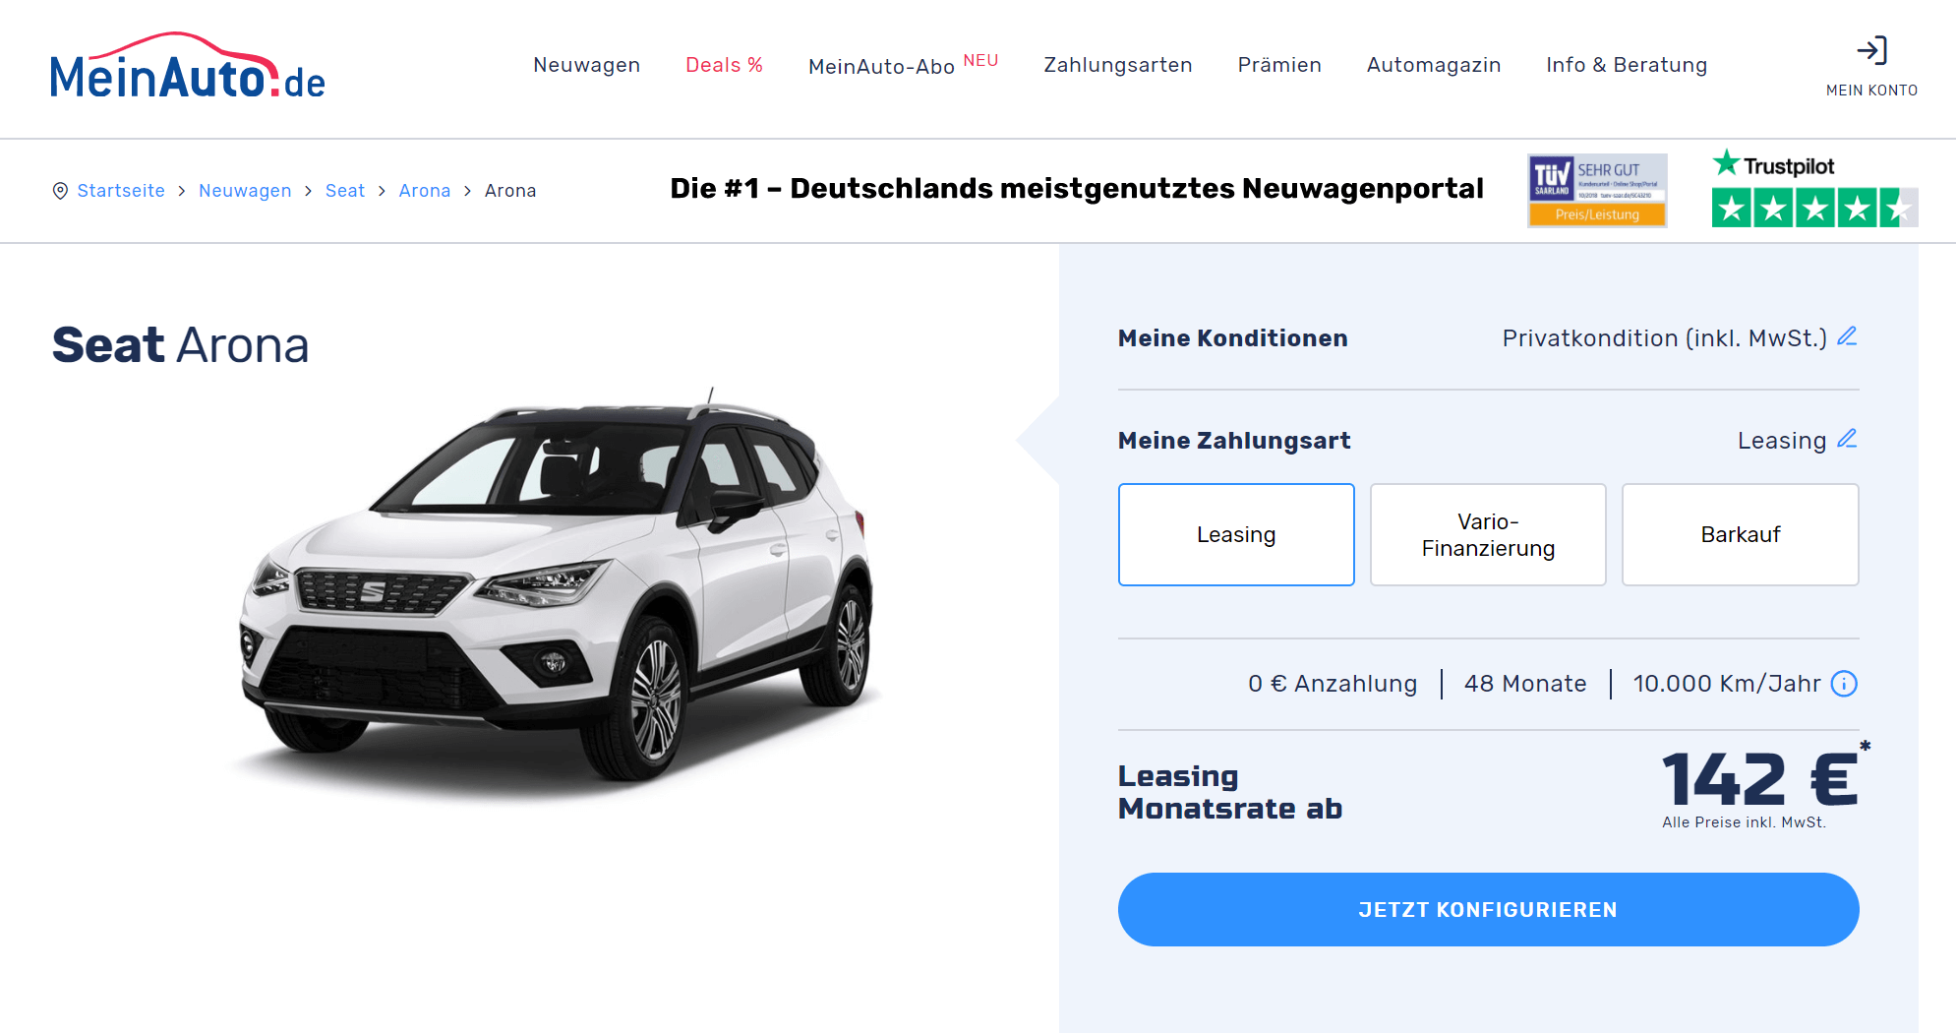Click the breadcrumb location pin icon
1956x1033 pixels.
[x=60, y=191]
